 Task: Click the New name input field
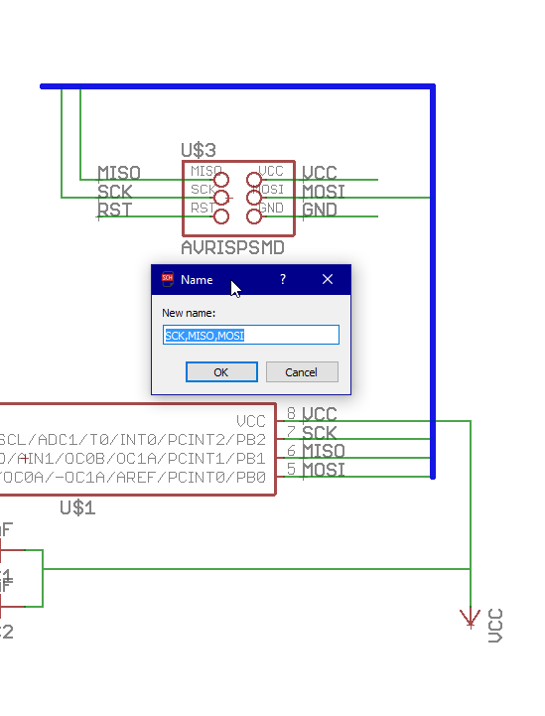point(250,335)
